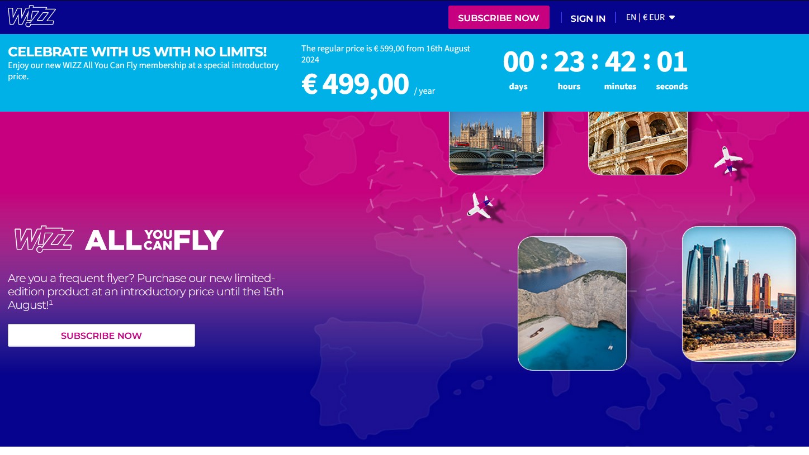Open the Sign In link

pyautogui.click(x=588, y=18)
